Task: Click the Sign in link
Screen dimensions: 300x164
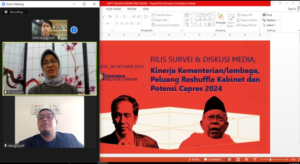Action: [292, 9]
